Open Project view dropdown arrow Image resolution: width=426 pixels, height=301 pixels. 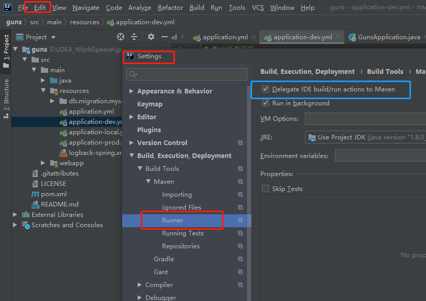[x=53, y=37]
